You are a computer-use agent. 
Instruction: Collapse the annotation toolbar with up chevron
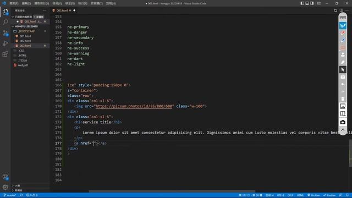click(343, 130)
